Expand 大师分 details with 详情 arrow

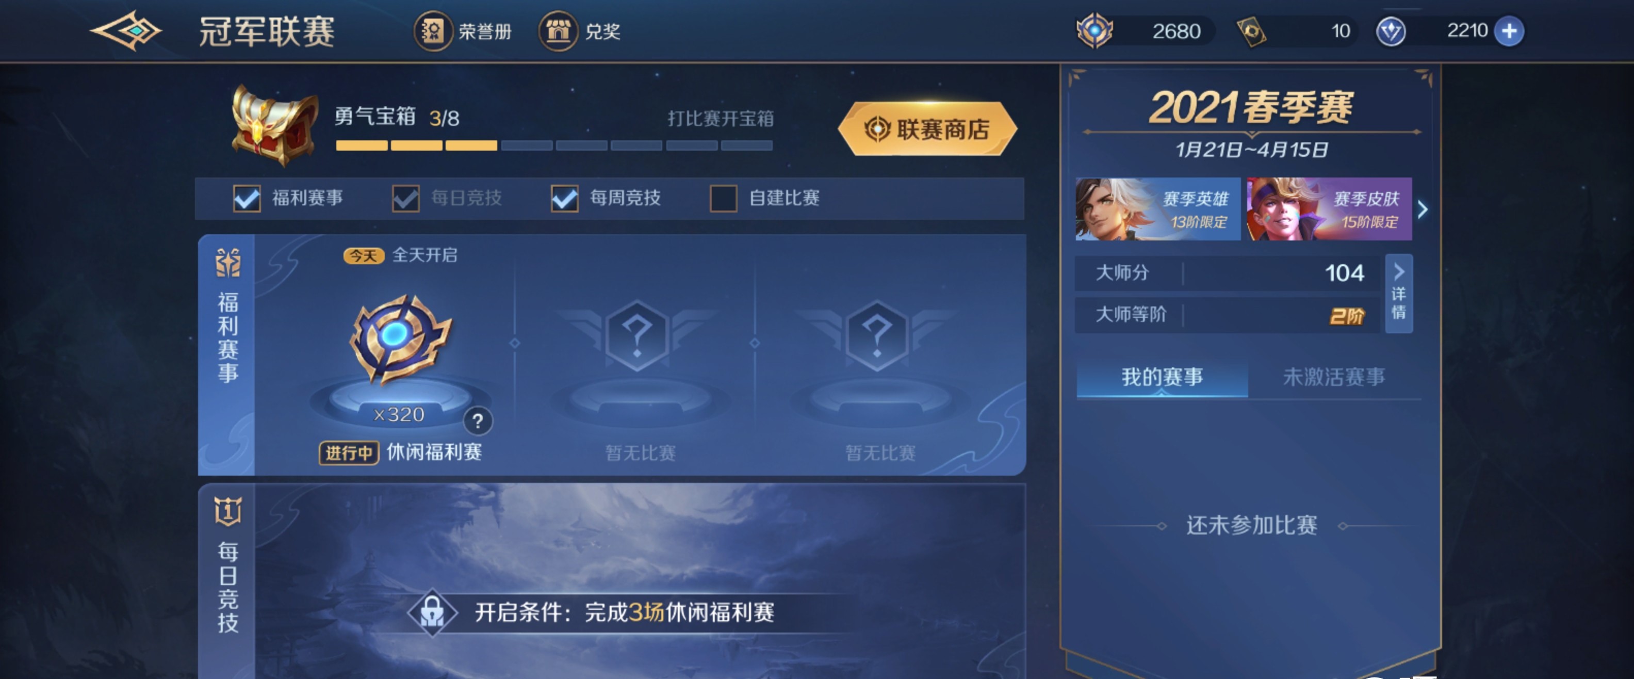(1399, 293)
